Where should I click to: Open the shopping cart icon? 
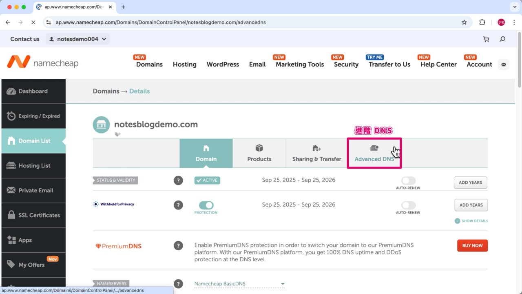click(486, 39)
